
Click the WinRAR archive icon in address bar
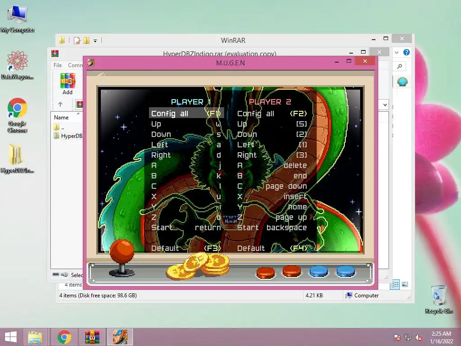(x=79, y=104)
